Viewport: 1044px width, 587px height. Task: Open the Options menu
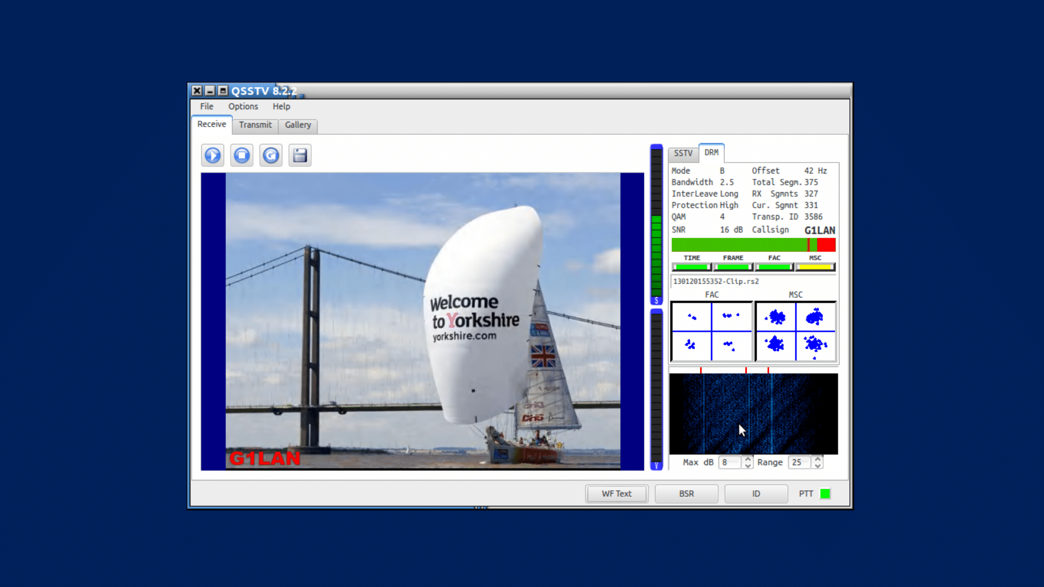click(243, 107)
